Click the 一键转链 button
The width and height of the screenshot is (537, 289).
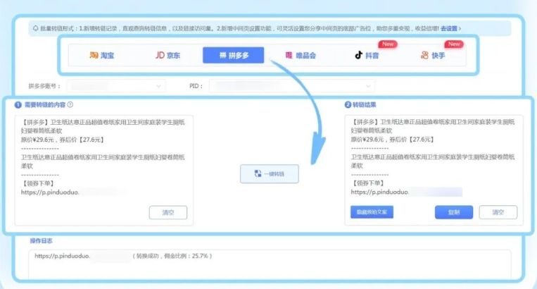click(269, 174)
